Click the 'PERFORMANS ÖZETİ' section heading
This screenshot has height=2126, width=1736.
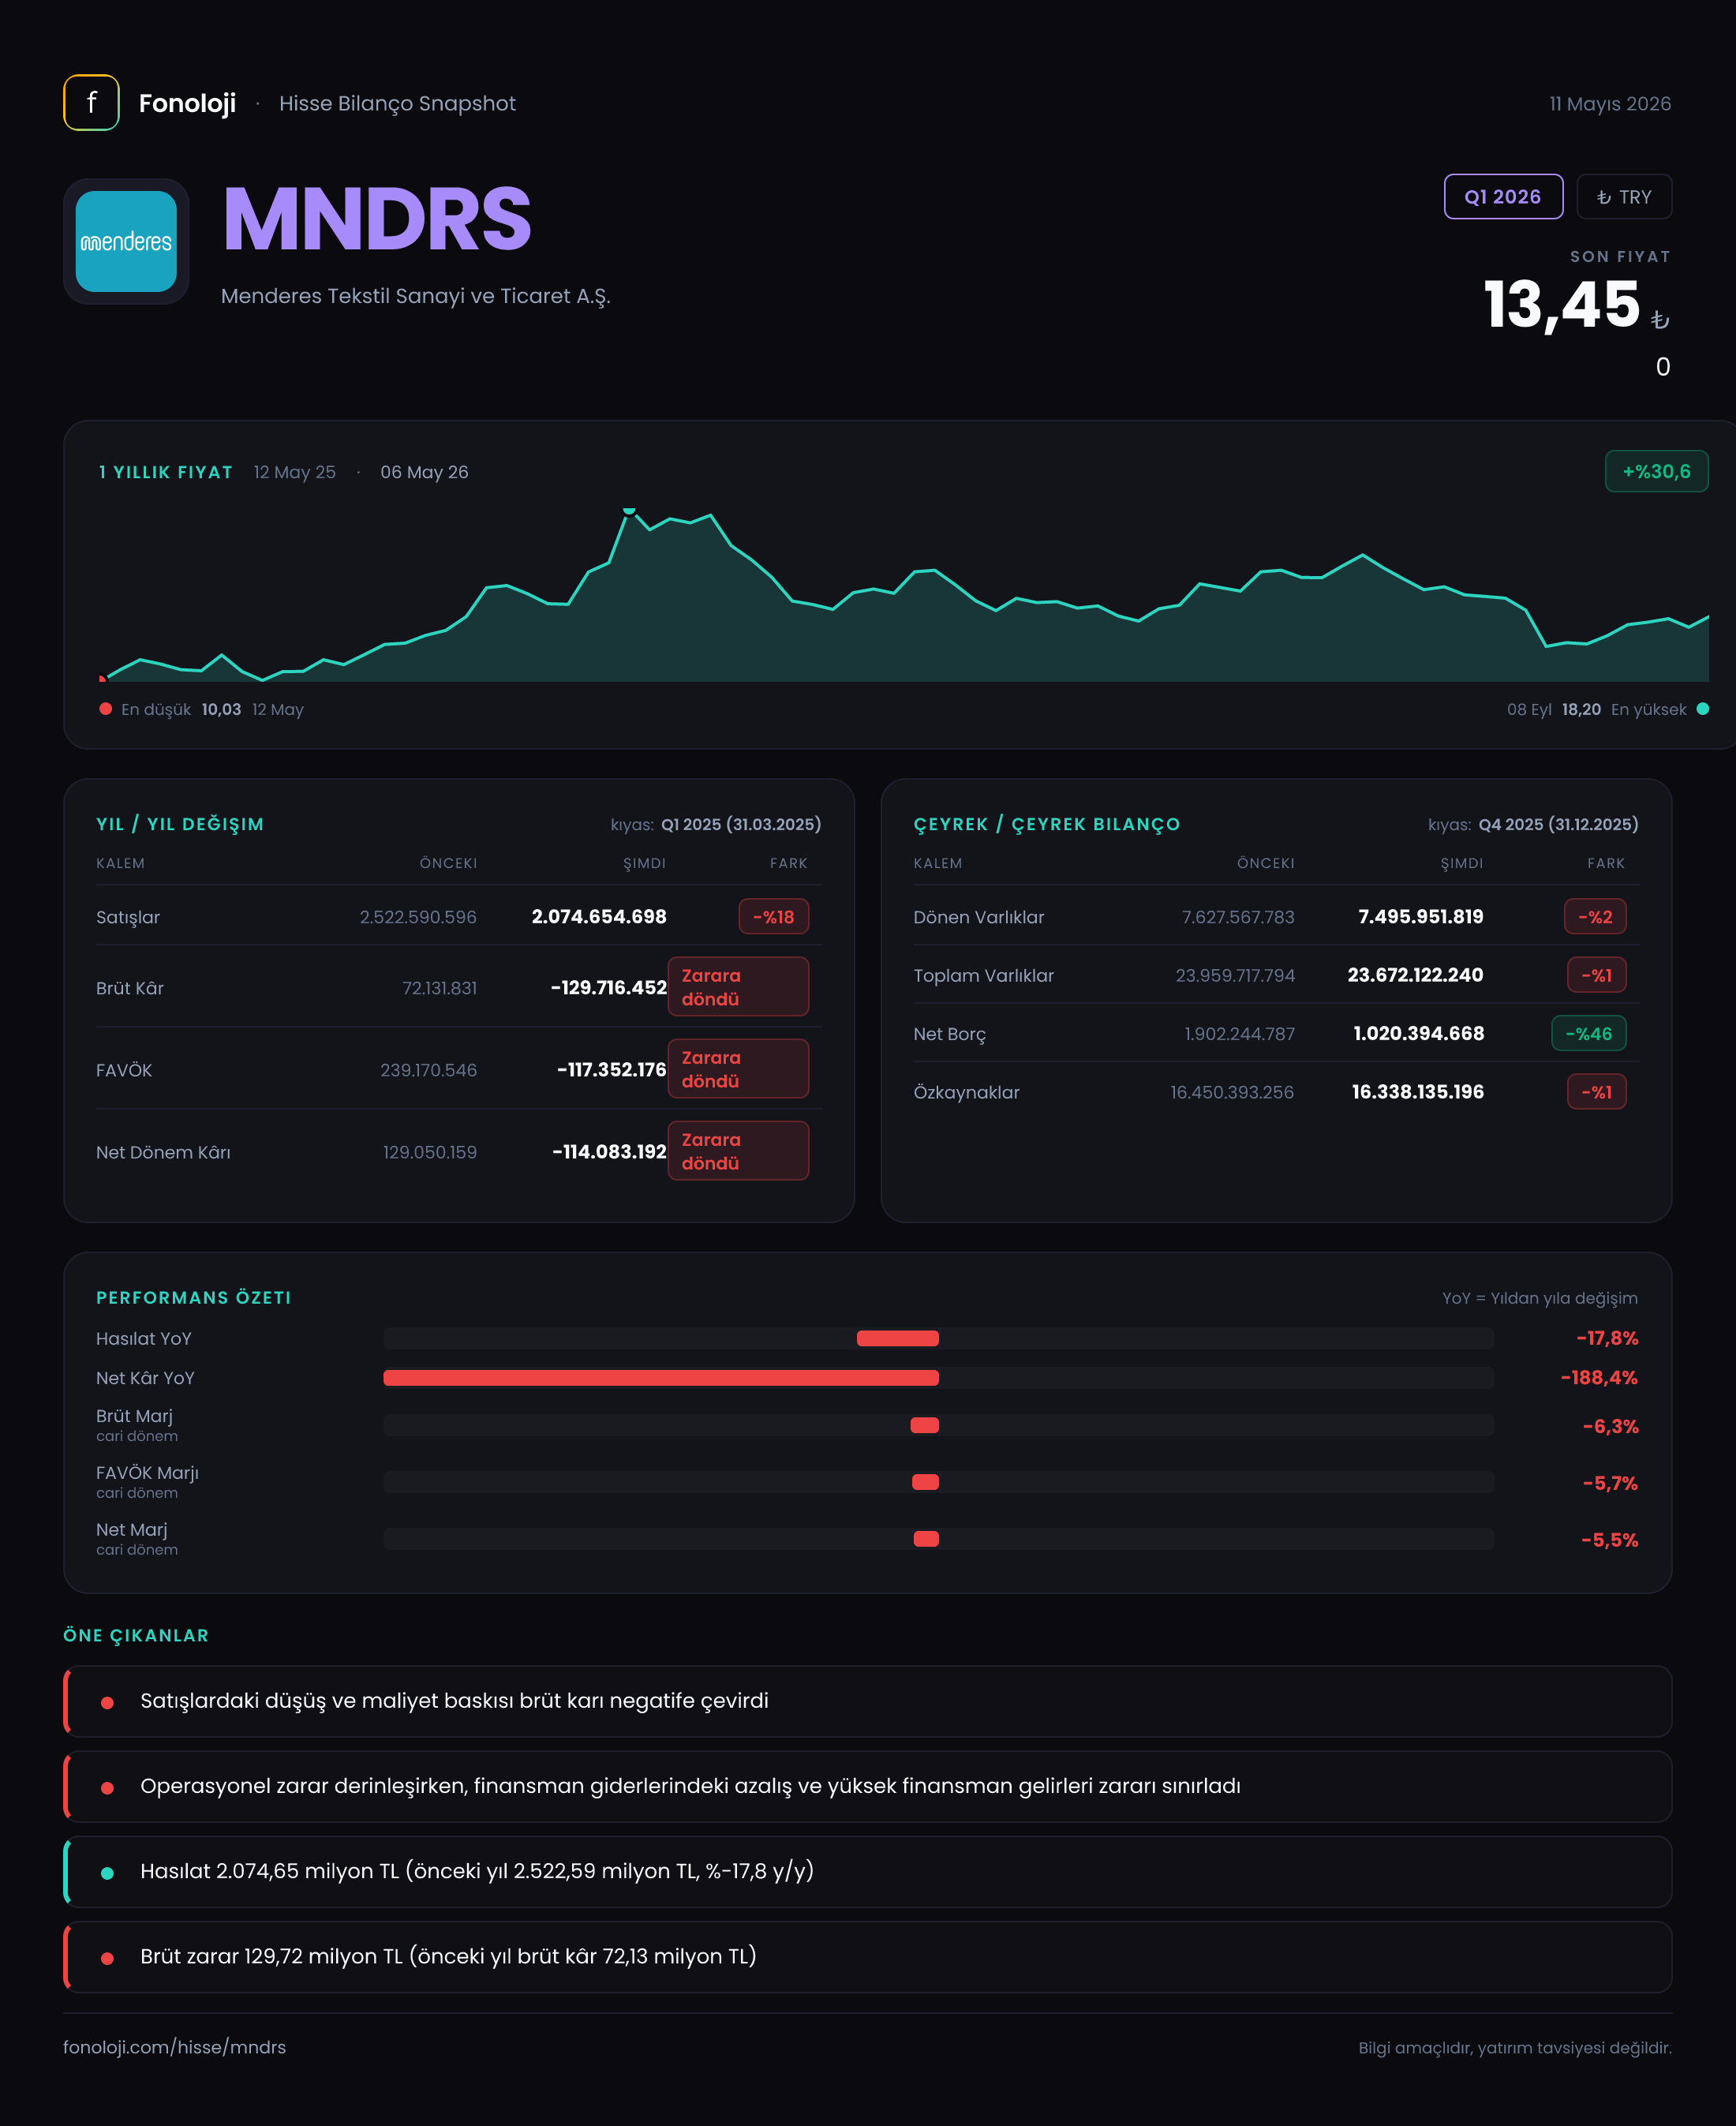pyautogui.click(x=194, y=1298)
